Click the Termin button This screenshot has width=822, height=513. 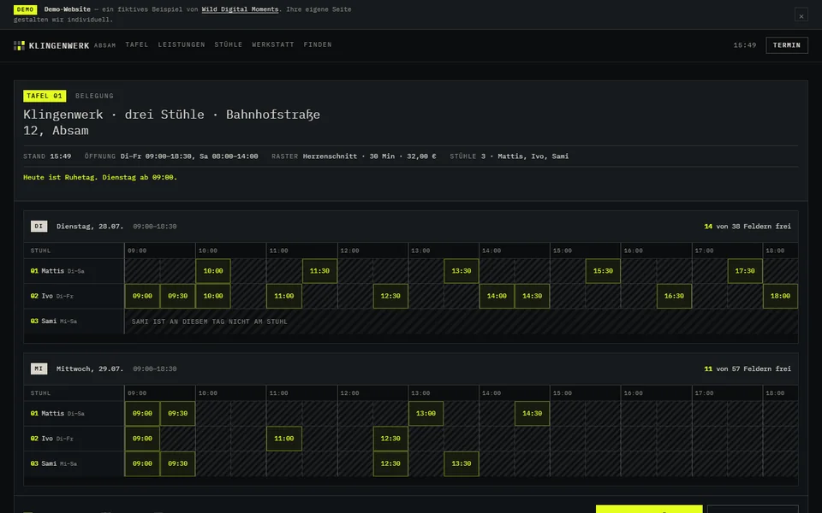(x=786, y=45)
